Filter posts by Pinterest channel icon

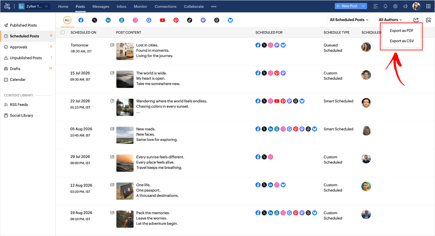pos(176,20)
